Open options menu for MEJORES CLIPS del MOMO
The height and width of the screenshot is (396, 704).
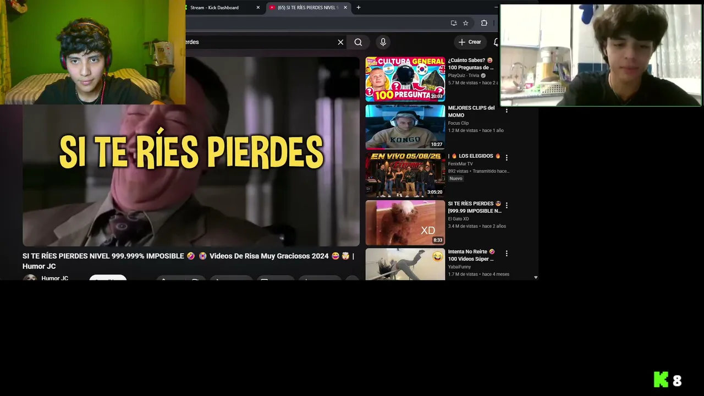pos(507,110)
